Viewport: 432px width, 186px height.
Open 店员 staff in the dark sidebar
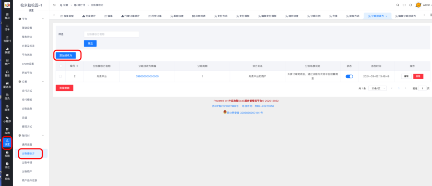click(7, 96)
